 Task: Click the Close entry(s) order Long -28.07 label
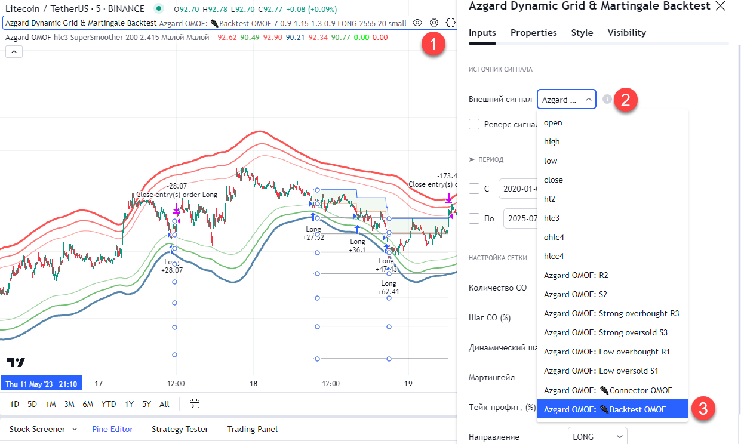(x=177, y=190)
